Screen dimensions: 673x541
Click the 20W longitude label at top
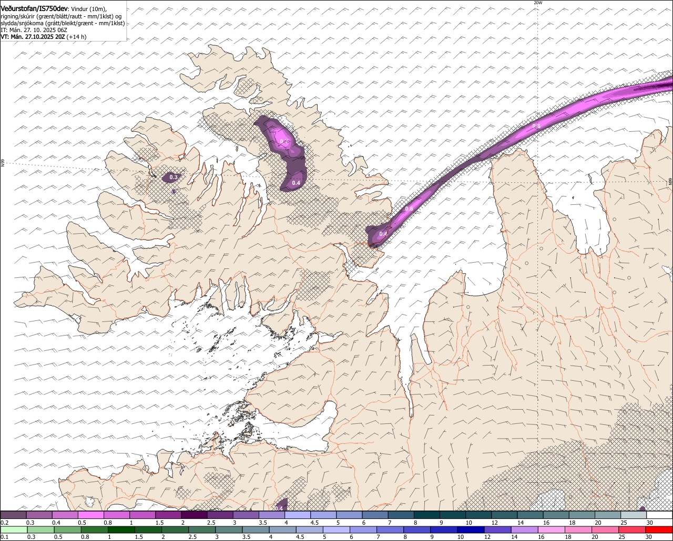(537, 3)
